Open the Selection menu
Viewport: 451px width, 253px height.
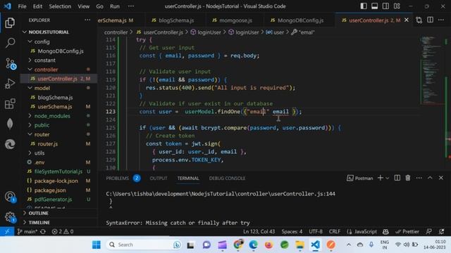(60, 6)
